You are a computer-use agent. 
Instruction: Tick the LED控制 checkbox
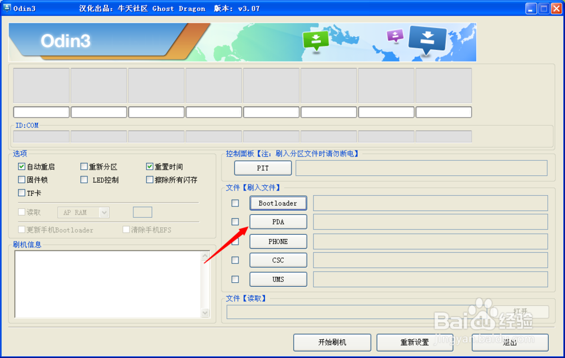(x=84, y=179)
